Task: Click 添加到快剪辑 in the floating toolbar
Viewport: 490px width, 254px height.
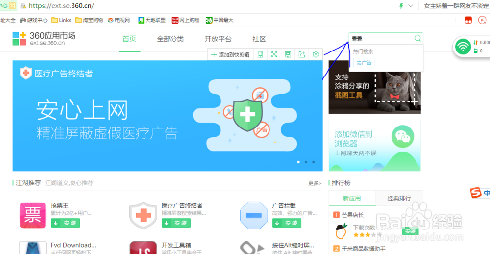Action: tap(230, 55)
